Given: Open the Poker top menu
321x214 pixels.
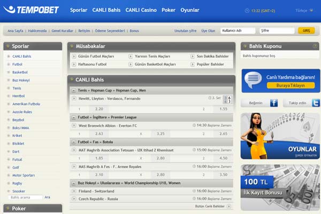Looking at the screenshot, I should (x=169, y=10).
